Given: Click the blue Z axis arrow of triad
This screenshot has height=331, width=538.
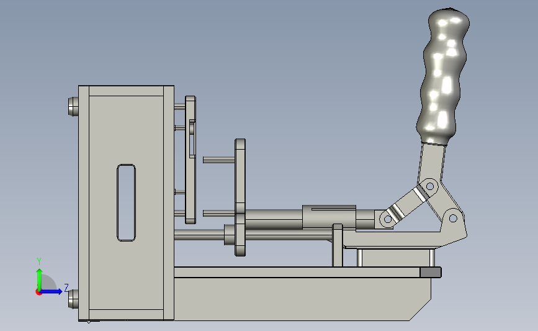Looking at the screenshot, I should coord(52,291).
